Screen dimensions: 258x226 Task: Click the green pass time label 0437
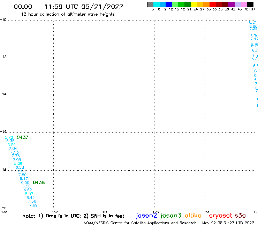pyautogui.click(x=23, y=137)
